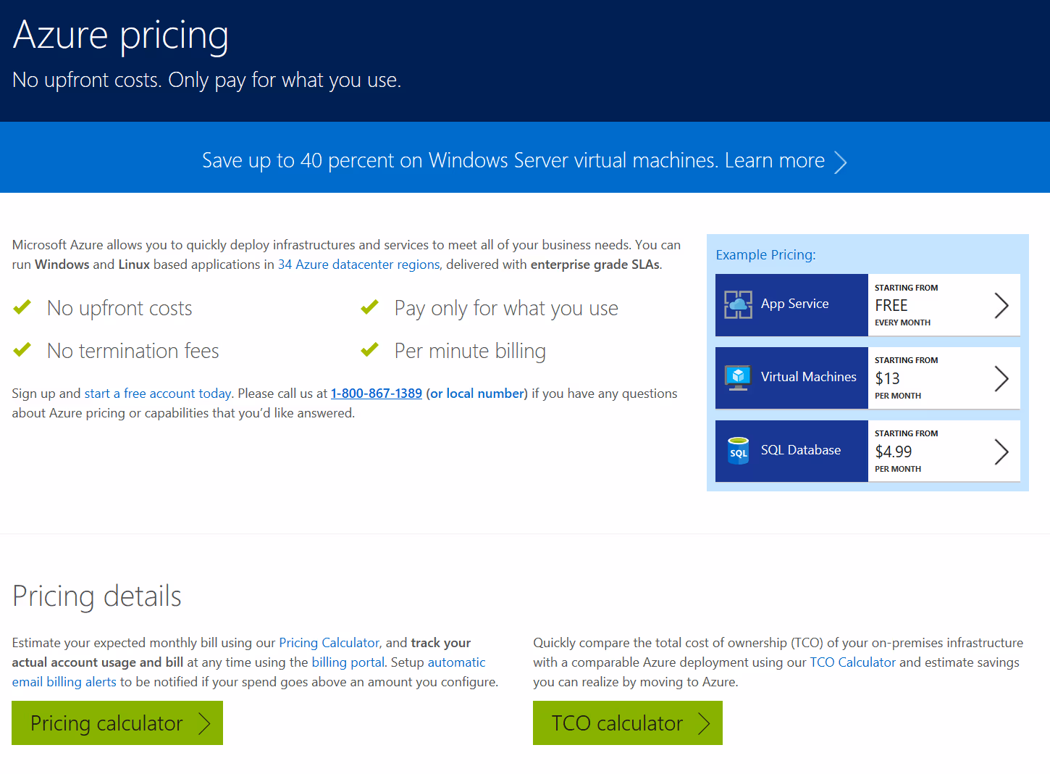This screenshot has width=1050, height=774.
Task: Go to the billing portal link
Action: [x=348, y=662]
